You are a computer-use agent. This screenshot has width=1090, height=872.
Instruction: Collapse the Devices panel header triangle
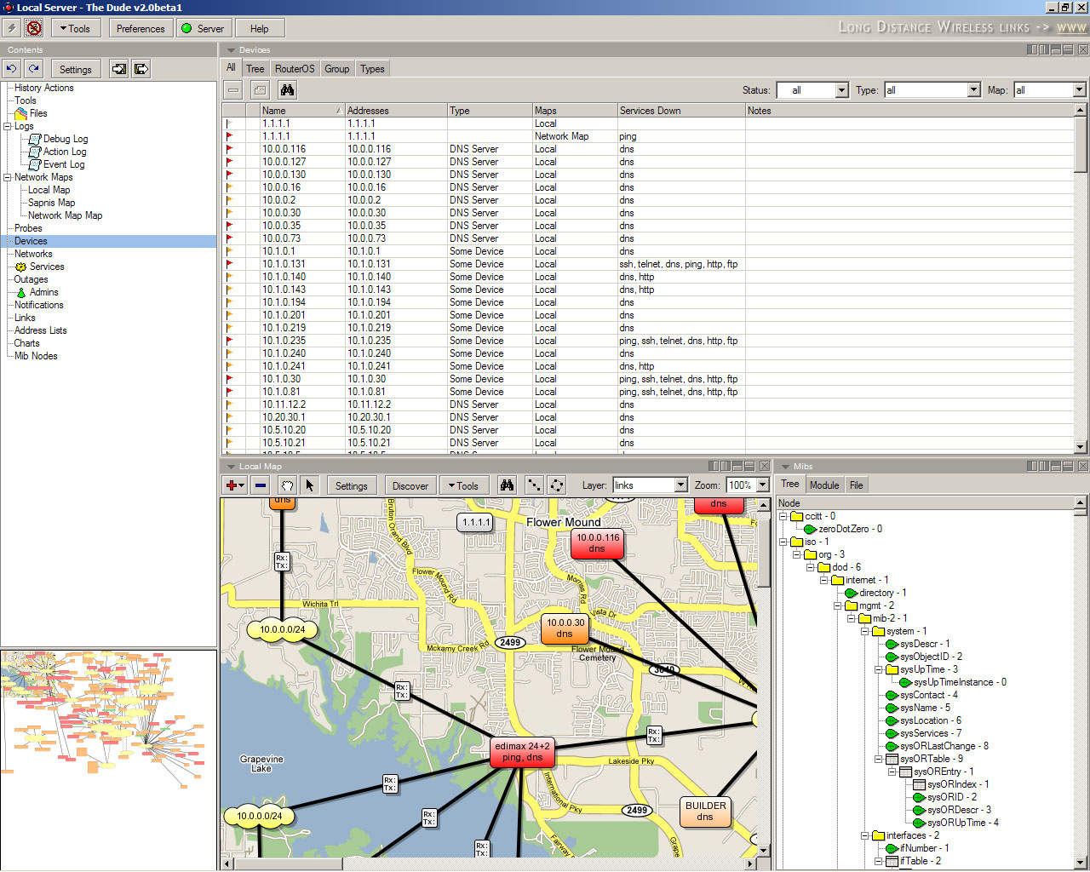(231, 50)
